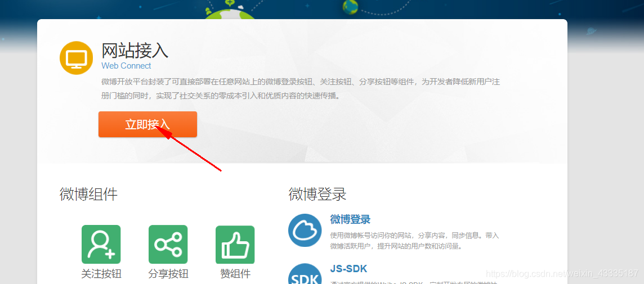Click the 网站接入 heading
Screen dimensions: 644x284
[135, 51]
